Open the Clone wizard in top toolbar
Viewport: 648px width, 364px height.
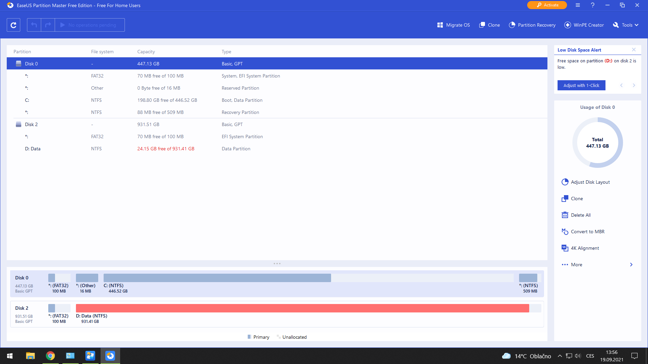[489, 25]
